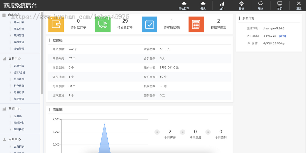306x153 pixels.
Task: Open 优惠券 in the sidebar
Action: (x=18, y=116)
